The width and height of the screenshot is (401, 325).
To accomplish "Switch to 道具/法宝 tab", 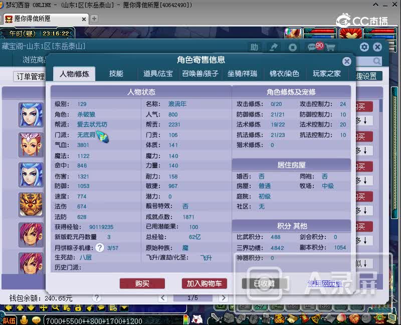I will pos(158,73).
